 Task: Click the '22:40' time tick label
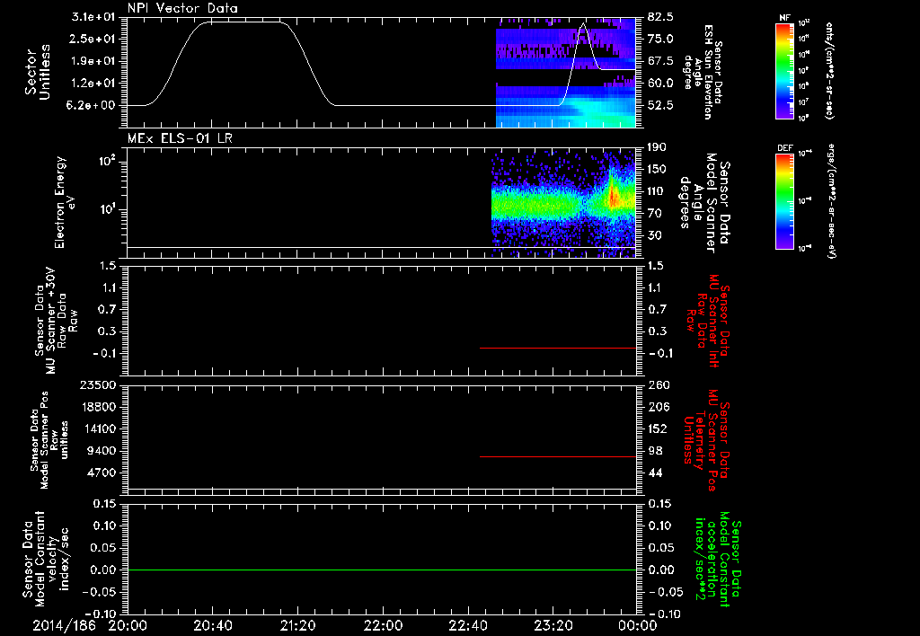(x=467, y=625)
